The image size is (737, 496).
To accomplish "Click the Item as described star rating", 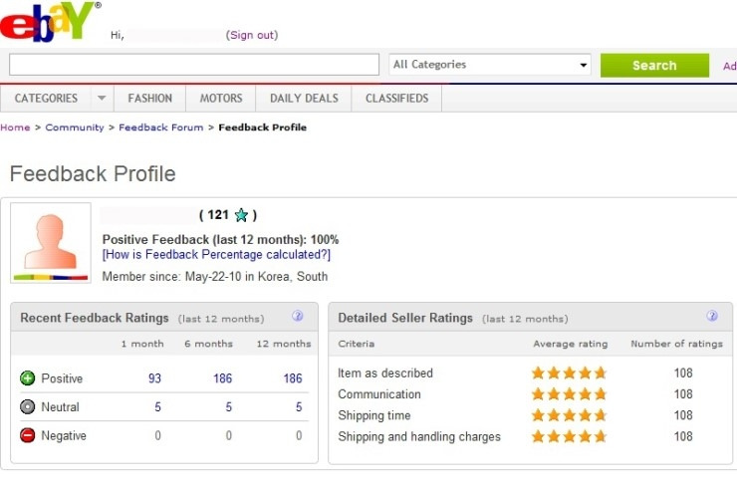I will (569, 373).
